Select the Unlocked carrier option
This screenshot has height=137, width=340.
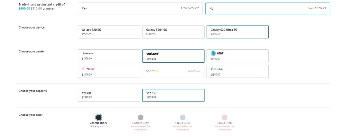109,56
